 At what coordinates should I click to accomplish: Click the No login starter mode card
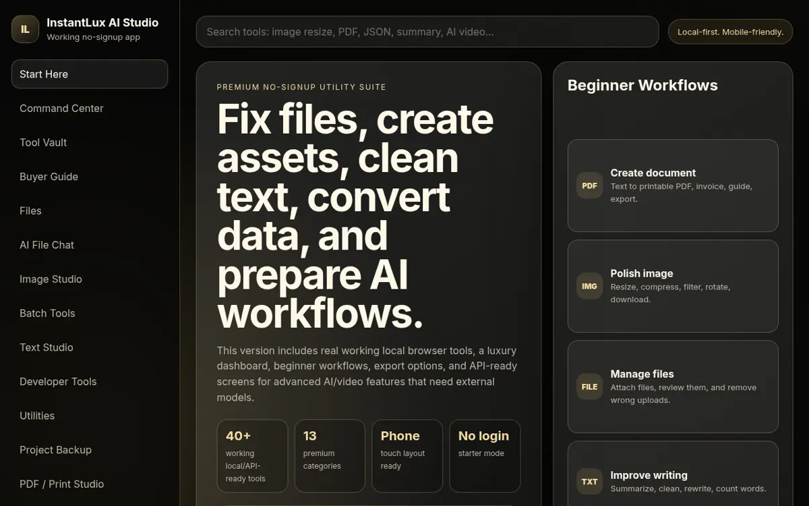pyautogui.click(x=485, y=456)
